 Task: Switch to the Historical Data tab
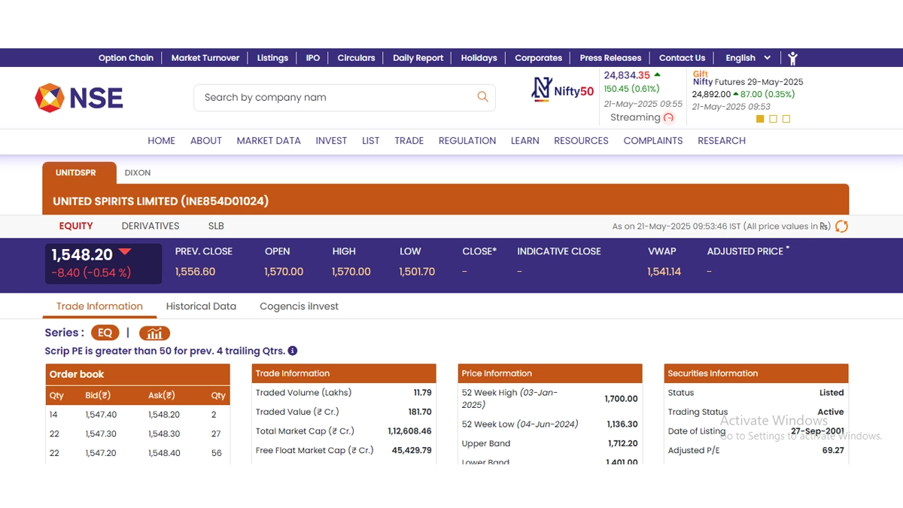click(x=201, y=306)
